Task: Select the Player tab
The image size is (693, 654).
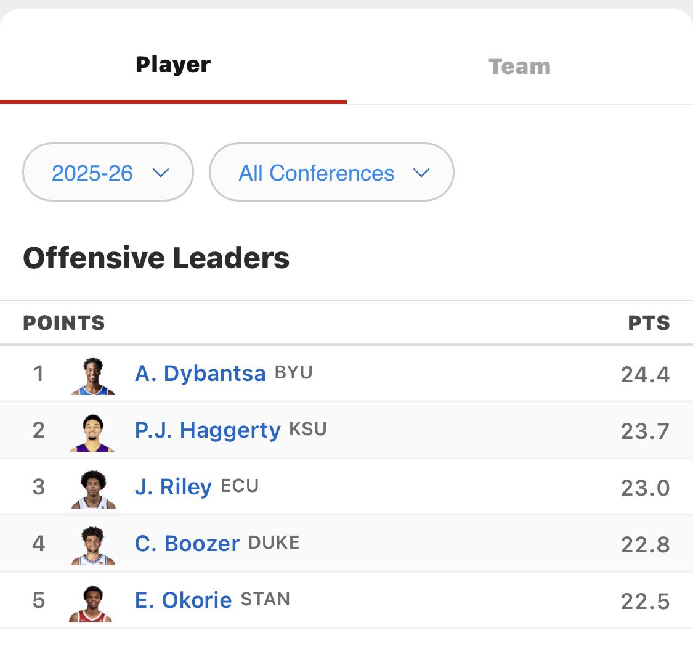Action: pos(173,65)
